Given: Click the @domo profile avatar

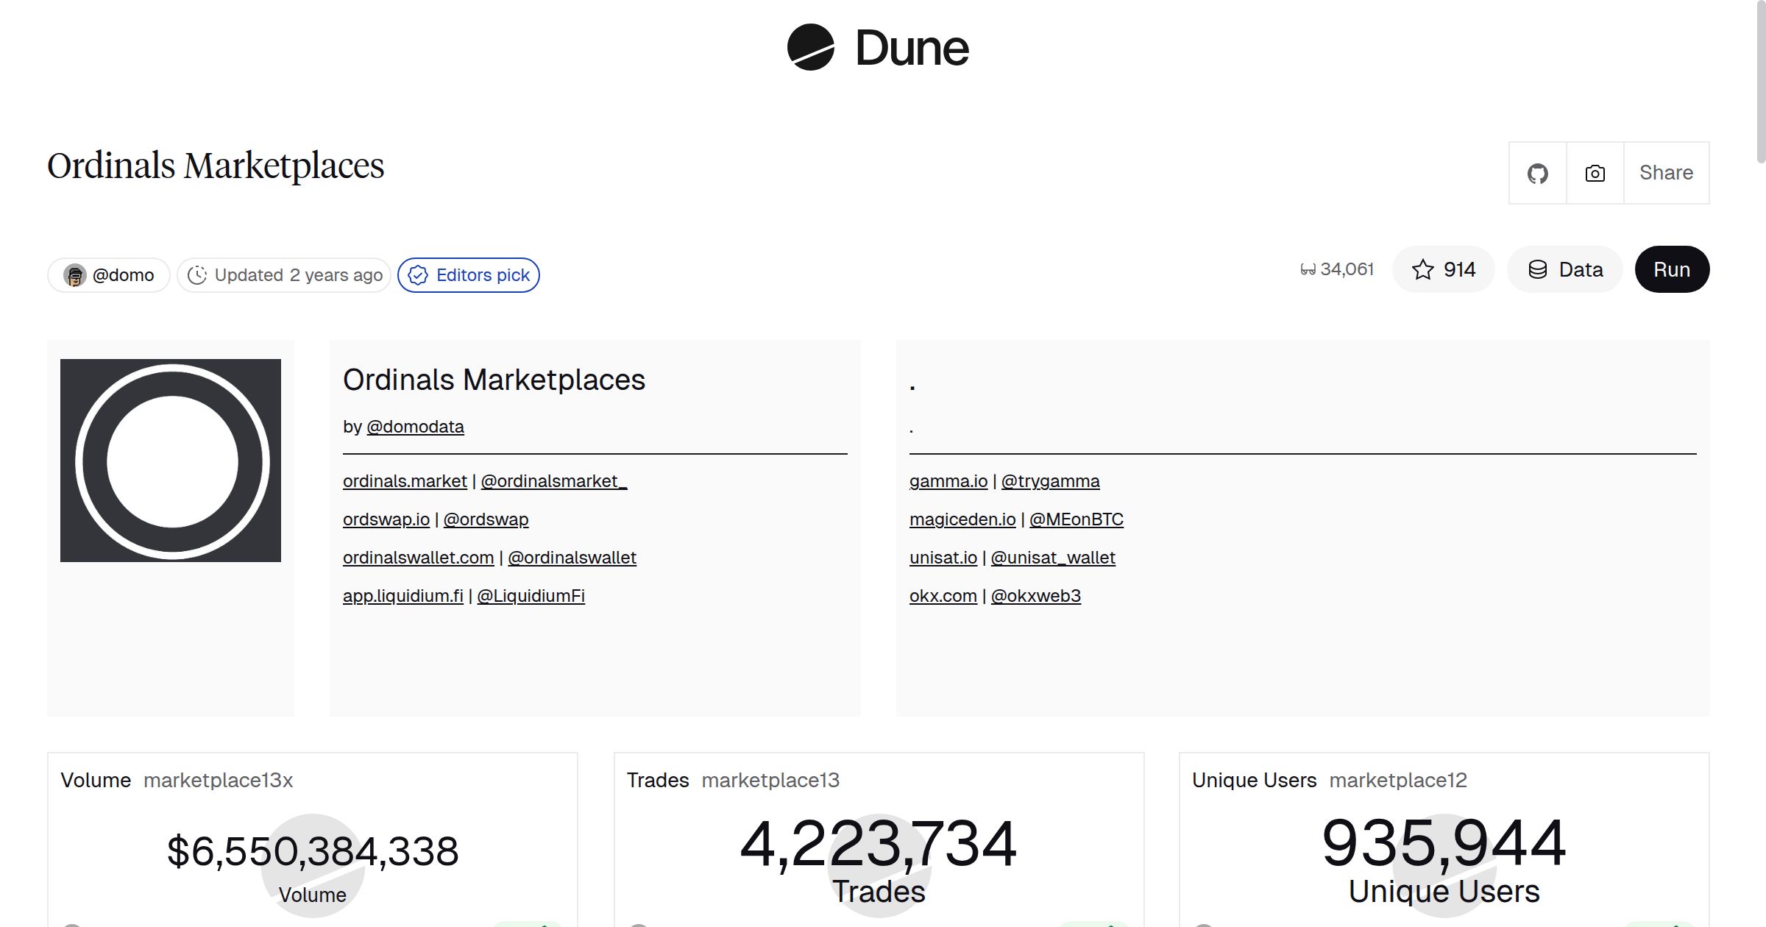Looking at the screenshot, I should point(76,274).
